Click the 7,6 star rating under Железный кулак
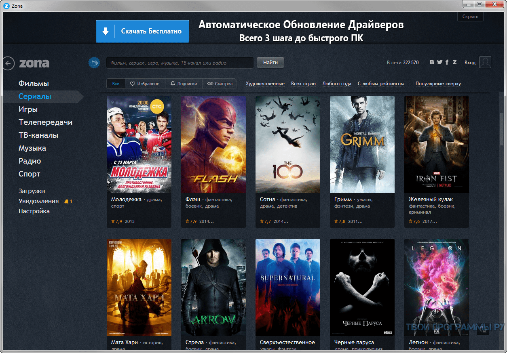The image size is (507, 353). tap(414, 221)
